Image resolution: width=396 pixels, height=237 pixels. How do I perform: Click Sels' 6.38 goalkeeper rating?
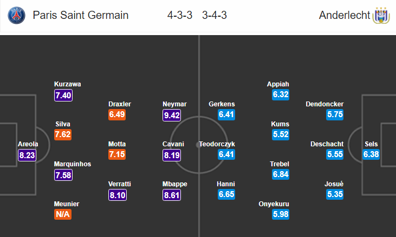coord(371,154)
